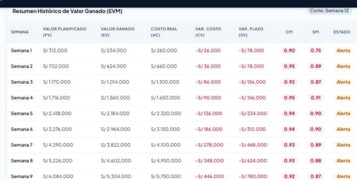Image resolution: width=357 pixels, height=180 pixels.
Task: Click cost variance -S/90,000
Action: pos(208,98)
